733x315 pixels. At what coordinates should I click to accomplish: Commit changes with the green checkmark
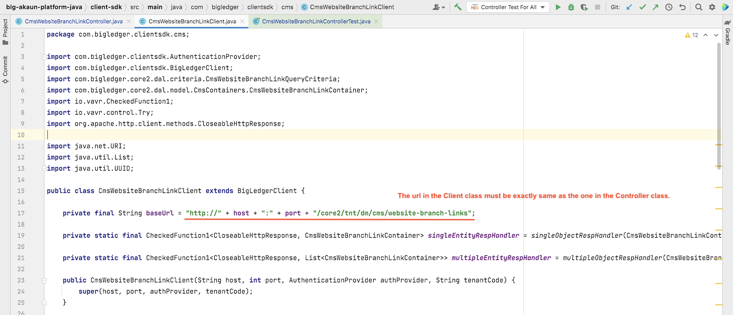pos(642,7)
